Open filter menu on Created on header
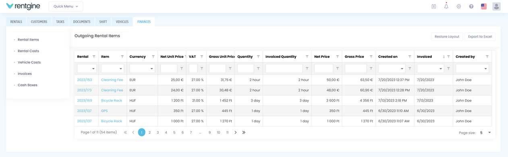 pos(410,57)
